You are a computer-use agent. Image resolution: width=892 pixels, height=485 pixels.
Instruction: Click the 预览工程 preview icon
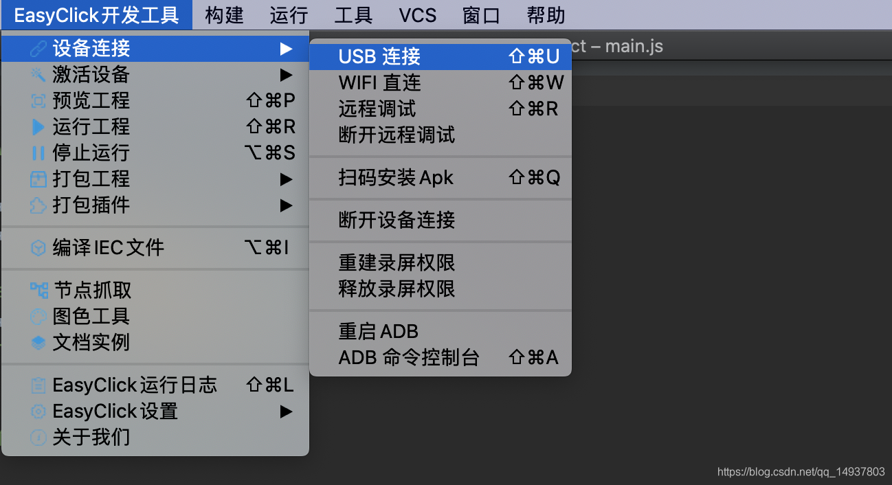click(x=38, y=100)
